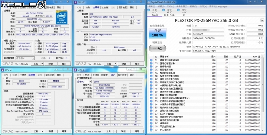
Task: Open 圖形裝置 Graphics tab in CPU tab window
Action: pos(50,7)
